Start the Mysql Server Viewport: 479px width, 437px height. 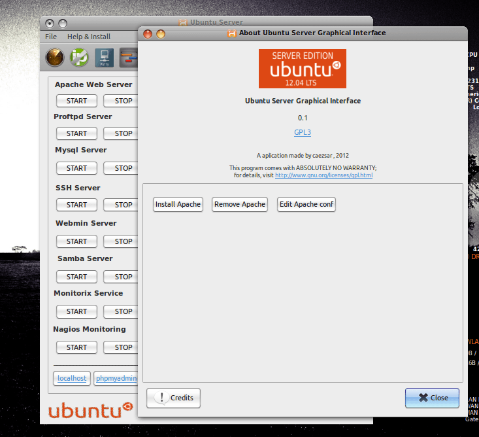pyautogui.click(x=76, y=168)
